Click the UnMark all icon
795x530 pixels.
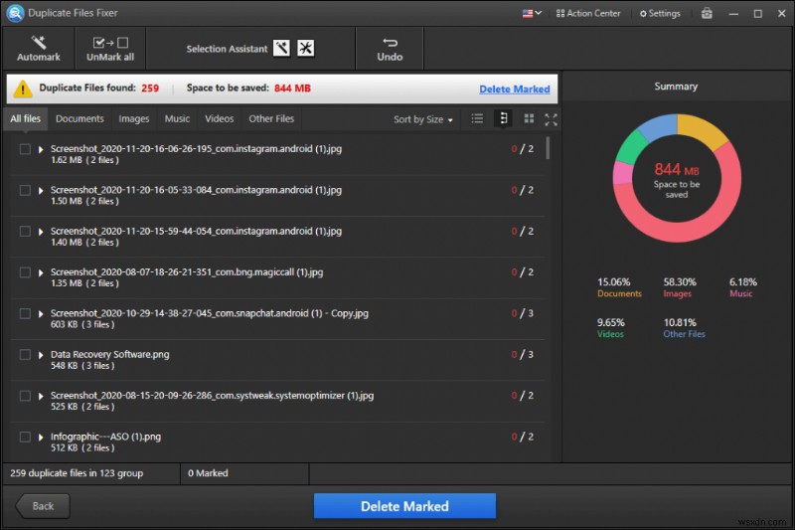click(x=110, y=43)
